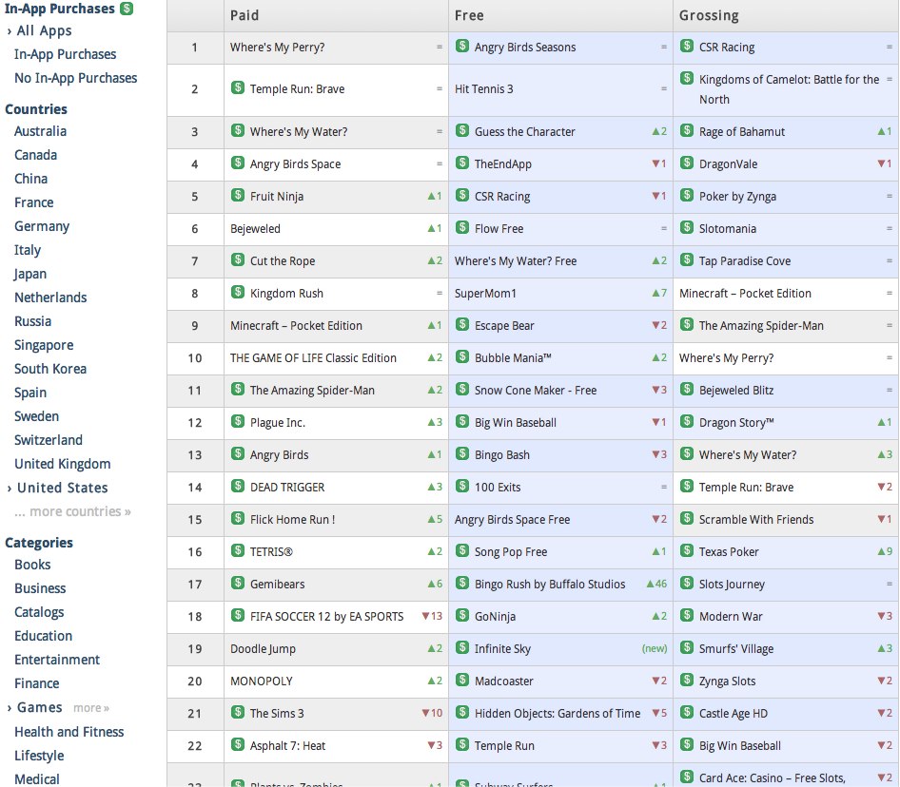
Task: Filter by In-App Purchases sidebar link
Action: pyautogui.click(x=66, y=54)
